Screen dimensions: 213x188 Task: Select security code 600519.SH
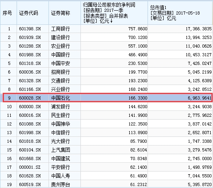(30, 184)
